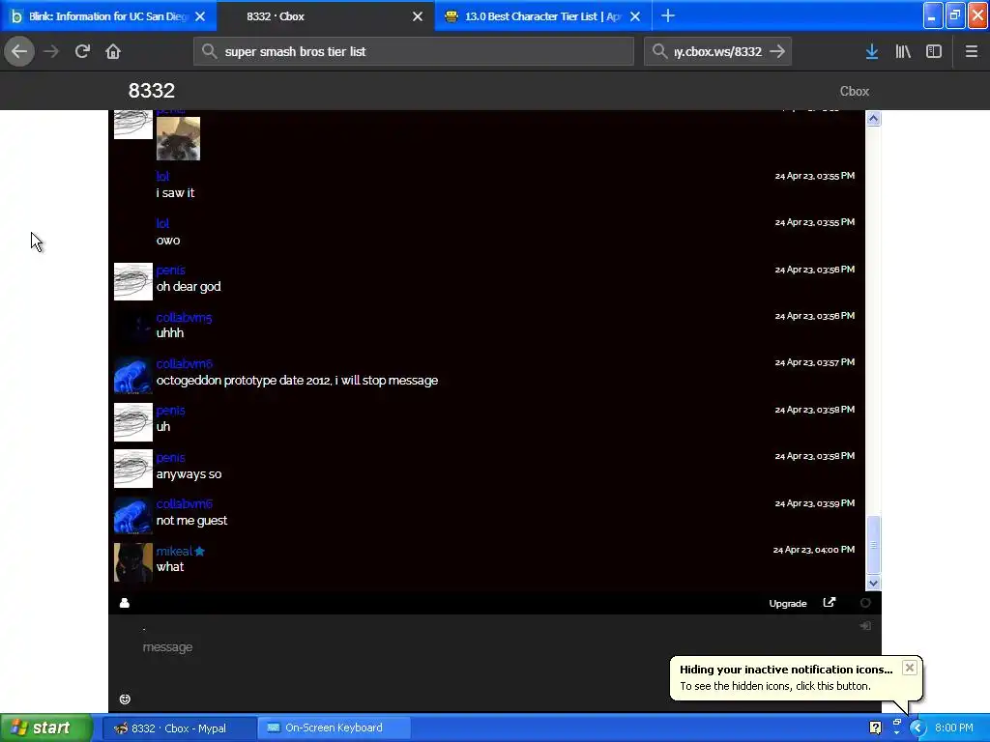
Task: Open the browser home page icon
Action: click(113, 51)
